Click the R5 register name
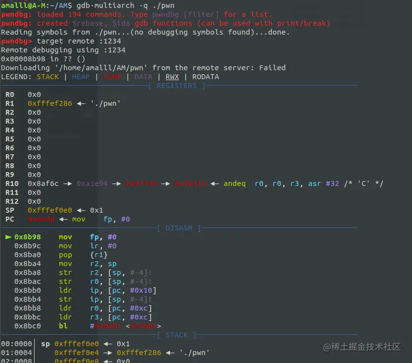Viewport: 412px width, 363px height. (10, 139)
